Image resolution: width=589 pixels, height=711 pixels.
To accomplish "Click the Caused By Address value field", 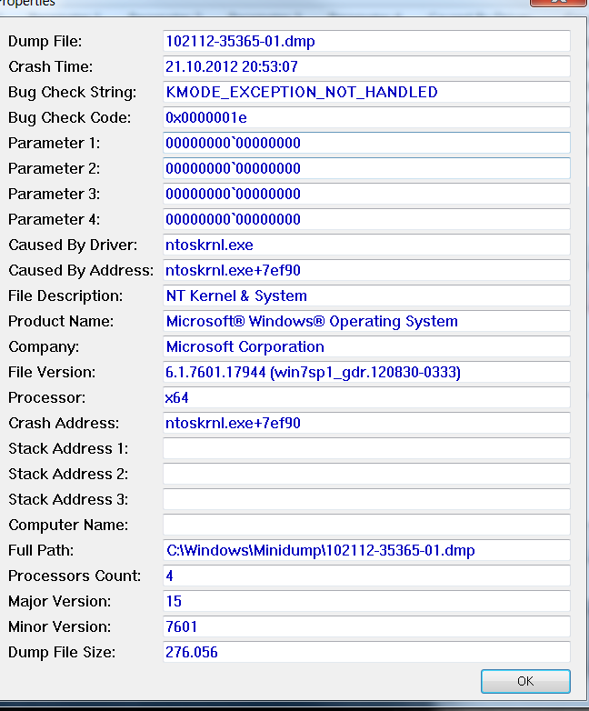I will pos(366,270).
